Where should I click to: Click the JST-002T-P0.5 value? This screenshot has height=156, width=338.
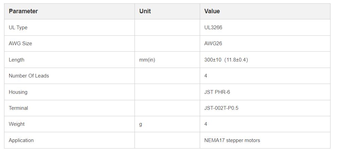(221, 108)
